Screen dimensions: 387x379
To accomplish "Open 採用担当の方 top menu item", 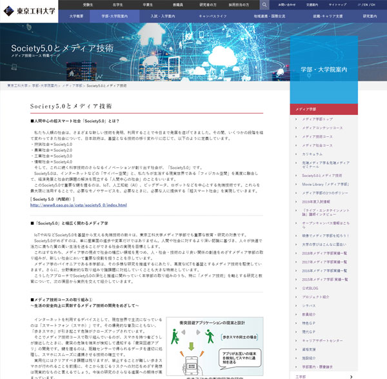I will (239, 5).
